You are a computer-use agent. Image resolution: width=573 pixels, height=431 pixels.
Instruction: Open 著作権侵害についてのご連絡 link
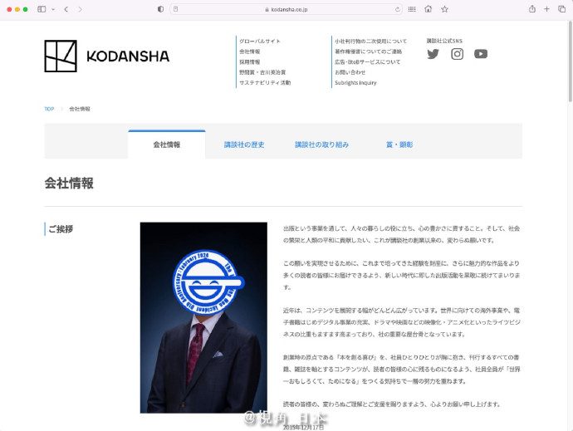click(x=368, y=51)
